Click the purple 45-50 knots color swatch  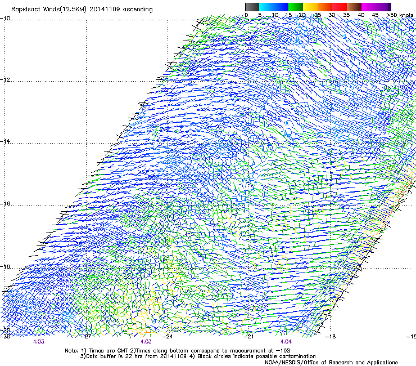pyautogui.click(x=383, y=7)
